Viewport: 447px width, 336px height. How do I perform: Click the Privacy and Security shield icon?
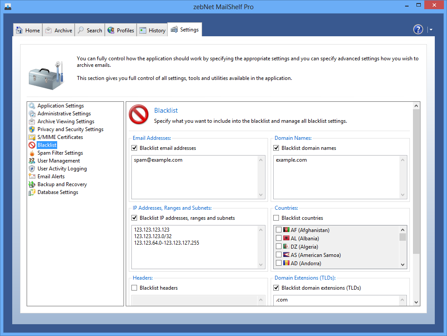(x=32, y=129)
